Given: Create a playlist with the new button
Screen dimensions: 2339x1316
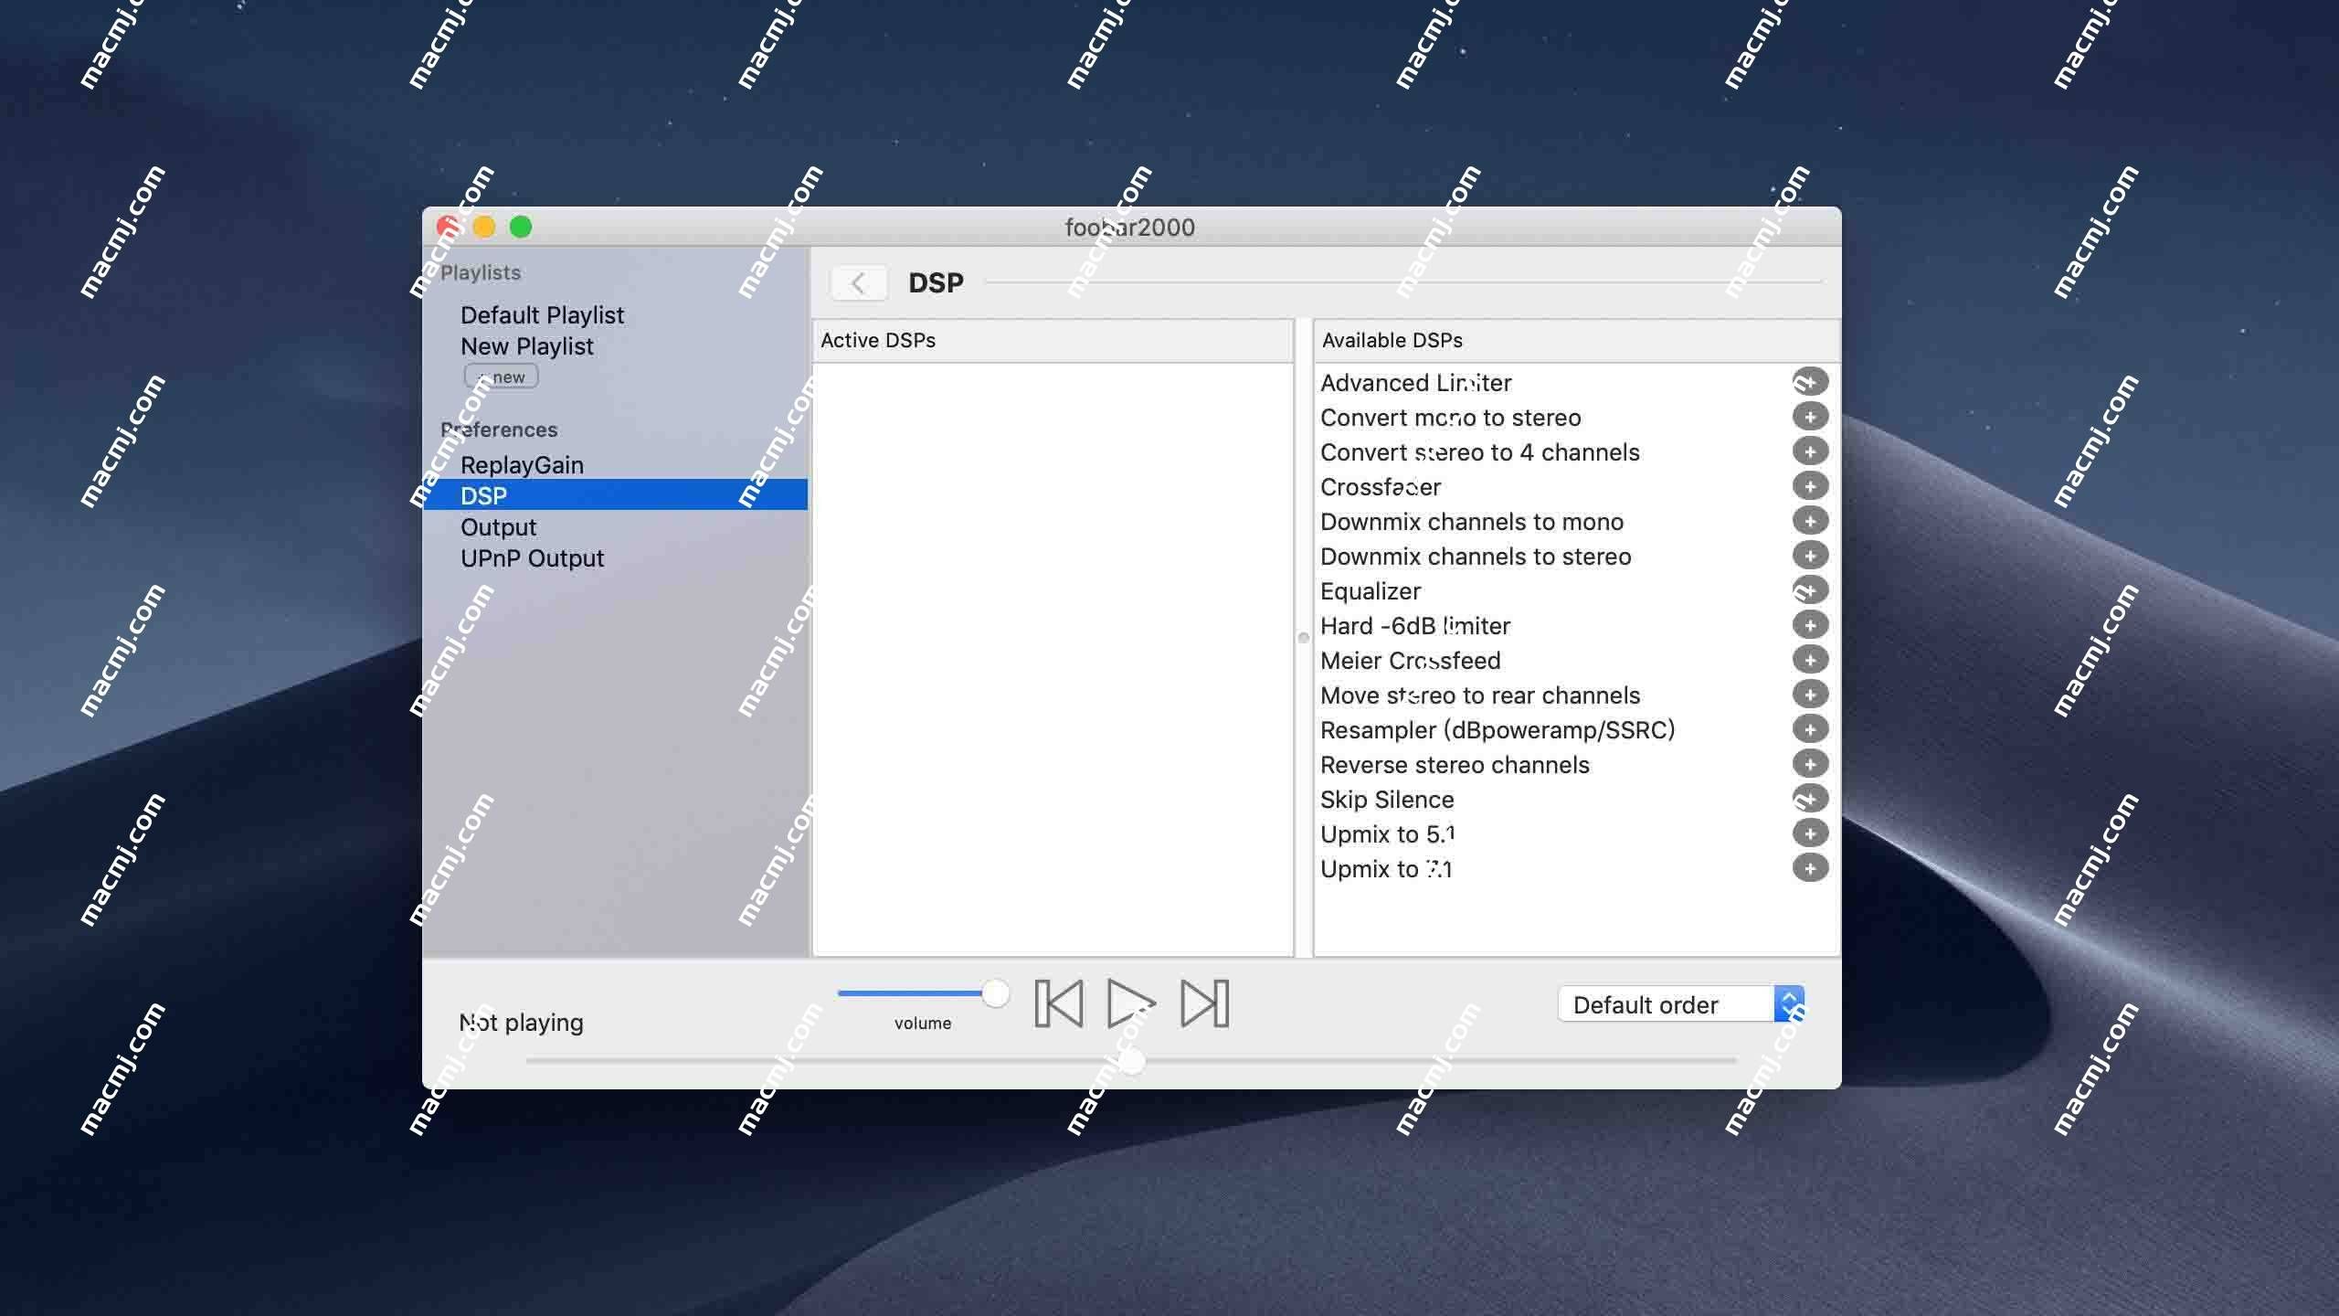Looking at the screenshot, I should tap(501, 377).
